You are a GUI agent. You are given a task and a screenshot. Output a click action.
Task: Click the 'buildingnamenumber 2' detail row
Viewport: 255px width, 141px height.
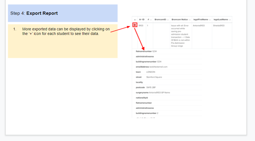point(169,113)
